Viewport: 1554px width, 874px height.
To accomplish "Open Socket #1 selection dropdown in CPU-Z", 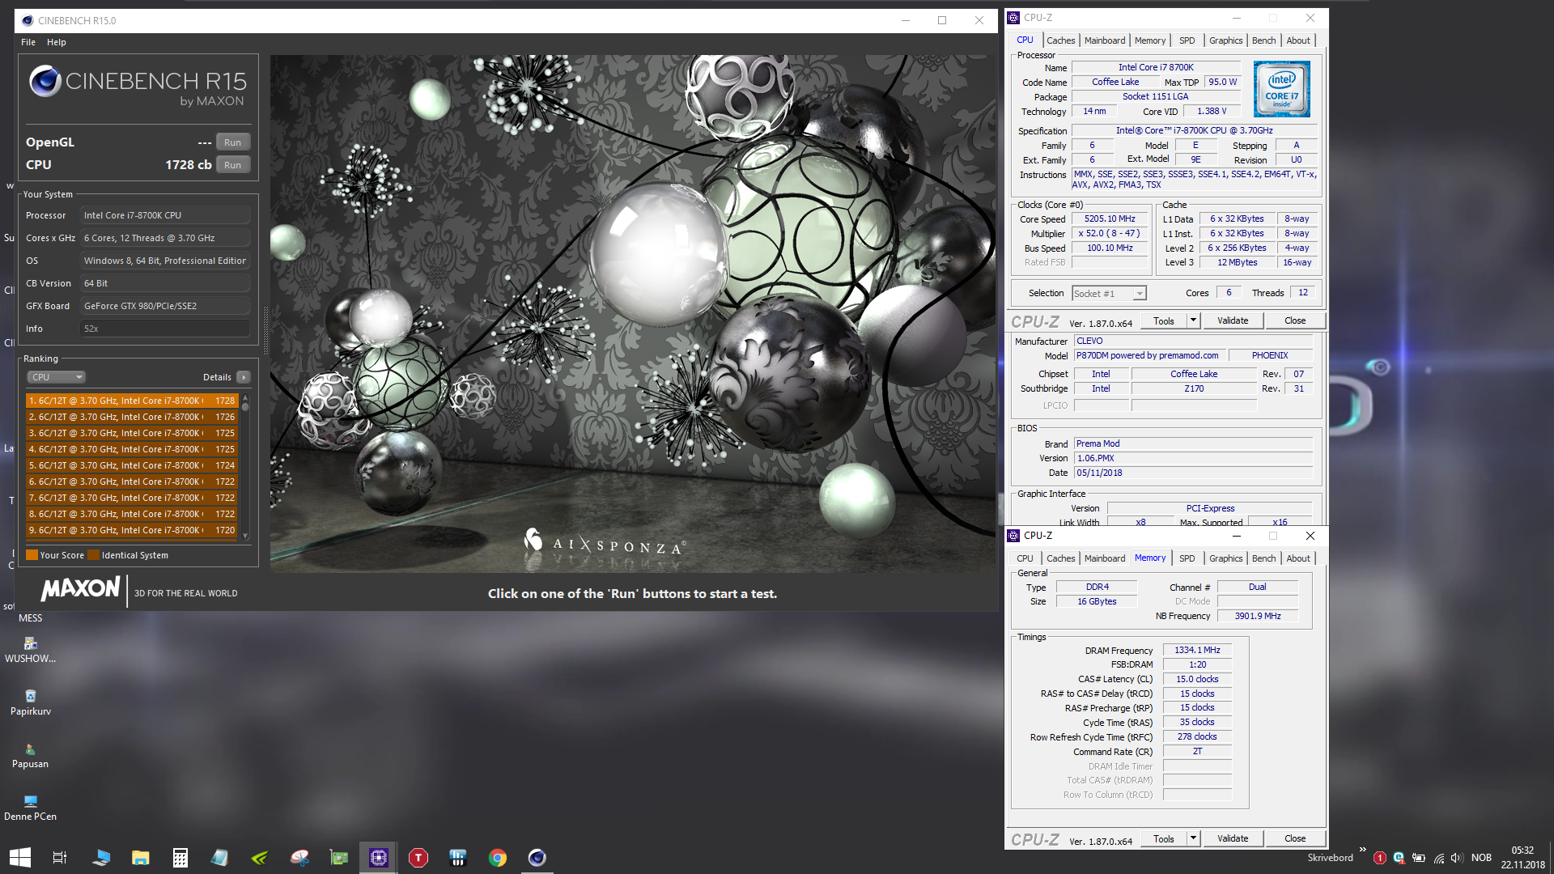I will click(1109, 293).
